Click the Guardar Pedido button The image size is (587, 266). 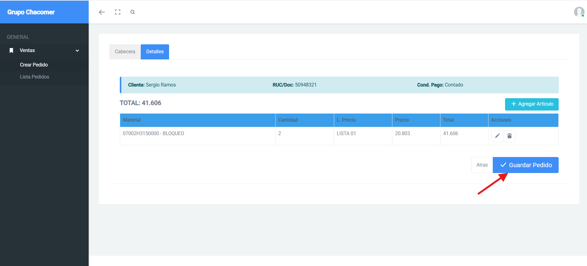[x=525, y=165]
